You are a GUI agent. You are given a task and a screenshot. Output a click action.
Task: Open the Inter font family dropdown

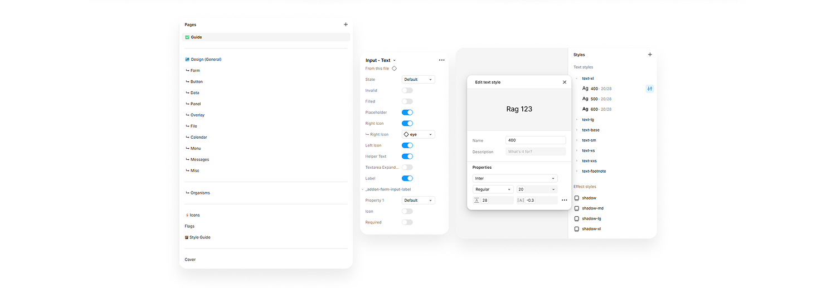click(x=514, y=178)
